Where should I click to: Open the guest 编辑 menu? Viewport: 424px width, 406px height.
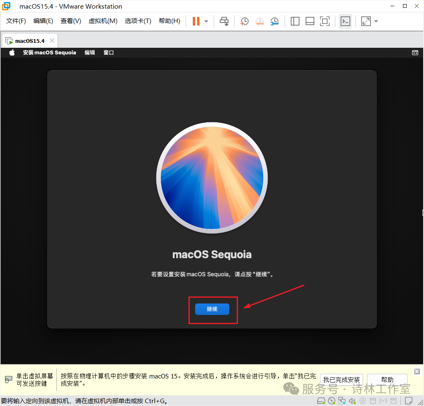[x=90, y=53]
